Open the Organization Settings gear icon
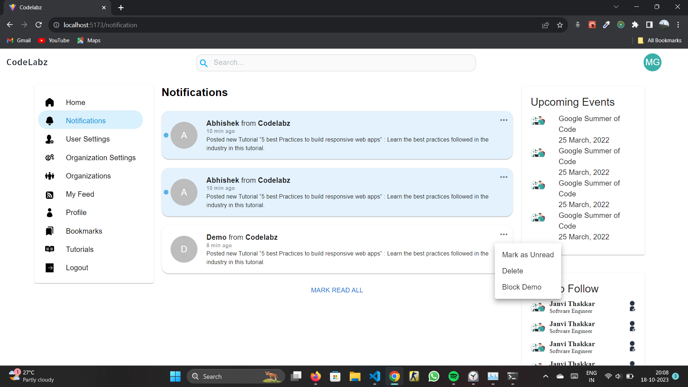The height and width of the screenshot is (387, 688). tap(49, 158)
